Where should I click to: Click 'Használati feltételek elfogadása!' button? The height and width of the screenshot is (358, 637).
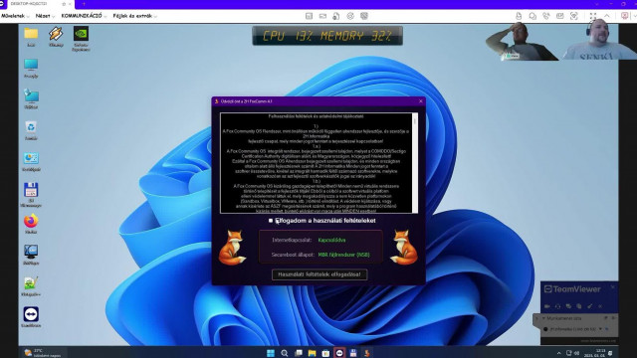pos(319,274)
